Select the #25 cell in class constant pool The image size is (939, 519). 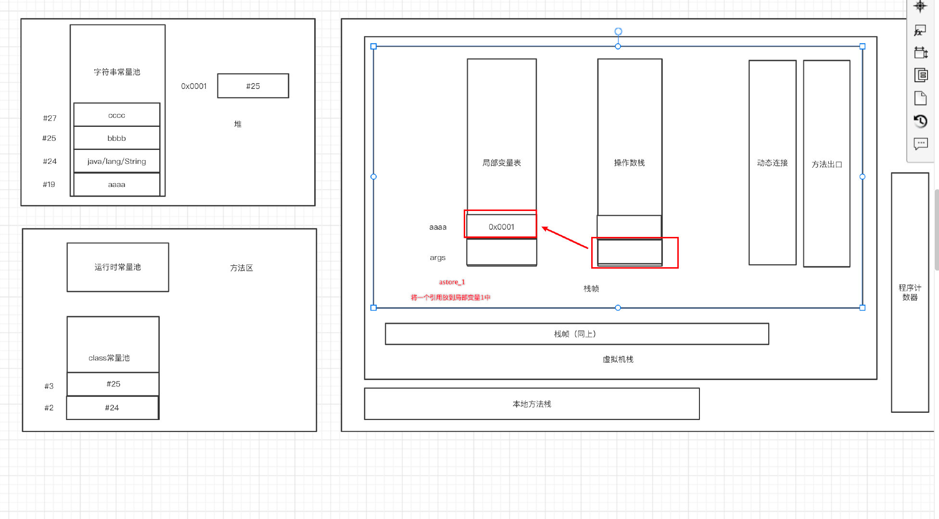pyautogui.click(x=113, y=384)
